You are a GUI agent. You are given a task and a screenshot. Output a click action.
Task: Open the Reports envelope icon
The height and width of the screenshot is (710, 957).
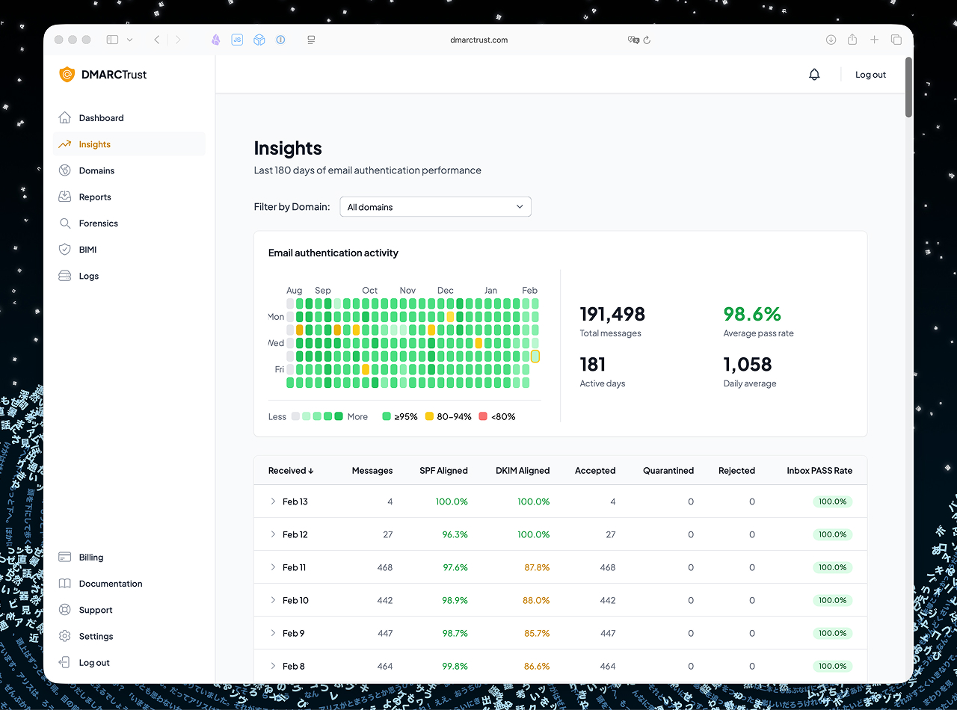point(66,197)
